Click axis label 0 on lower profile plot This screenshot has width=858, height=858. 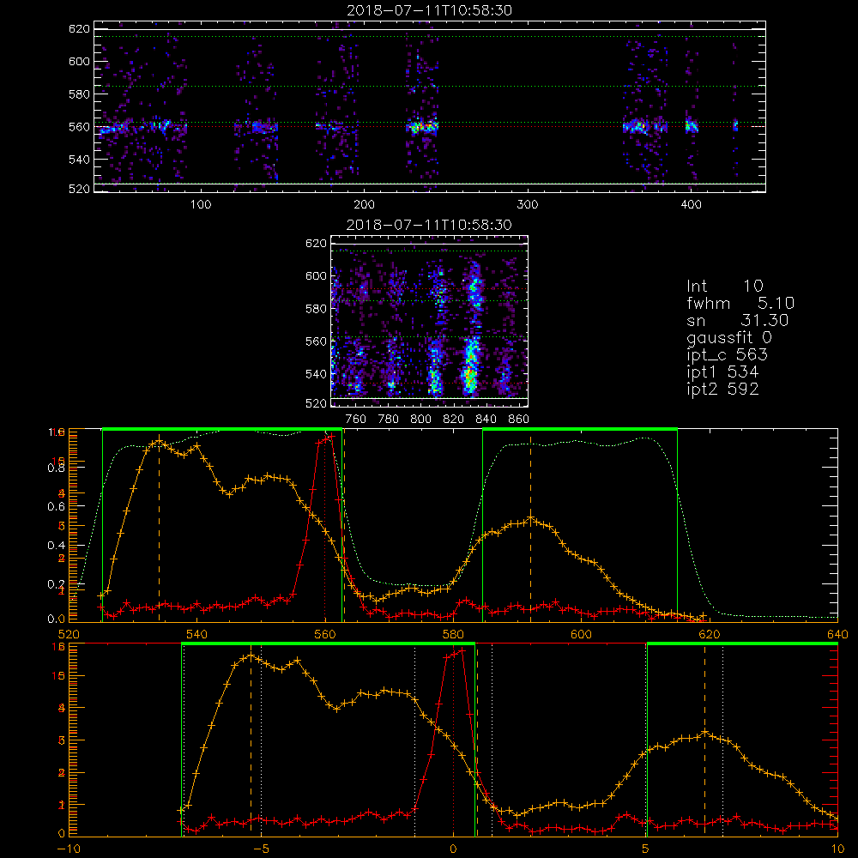coord(453,849)
